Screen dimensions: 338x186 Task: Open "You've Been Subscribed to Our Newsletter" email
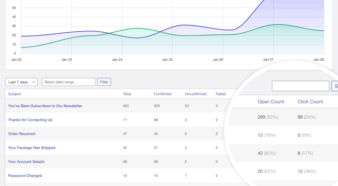pyautogui.click(x=45, y=106)
